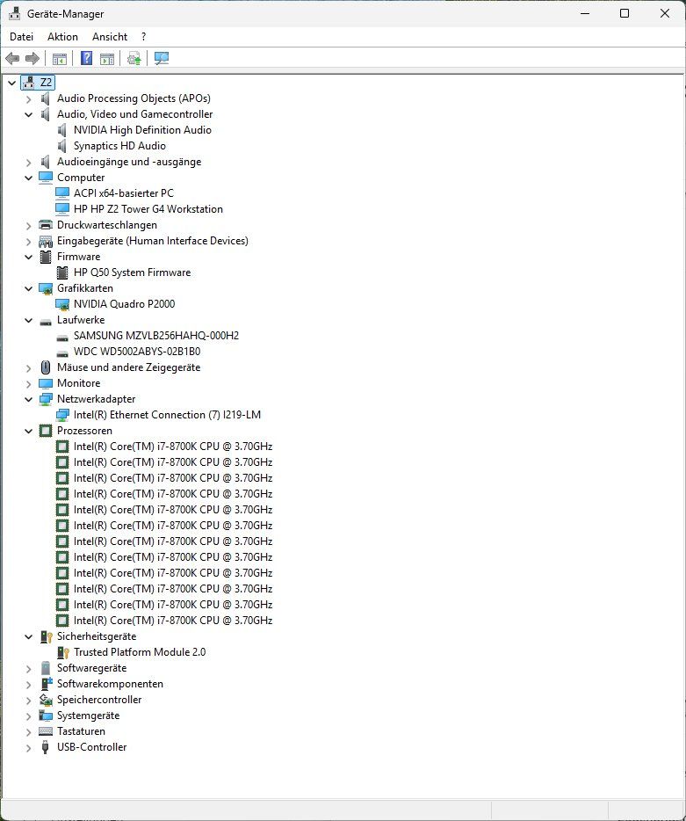Image resolution: width=686 pixels, height=821 pixels.
Task: Expand the USB-Controller category
Action: [29, 747]
